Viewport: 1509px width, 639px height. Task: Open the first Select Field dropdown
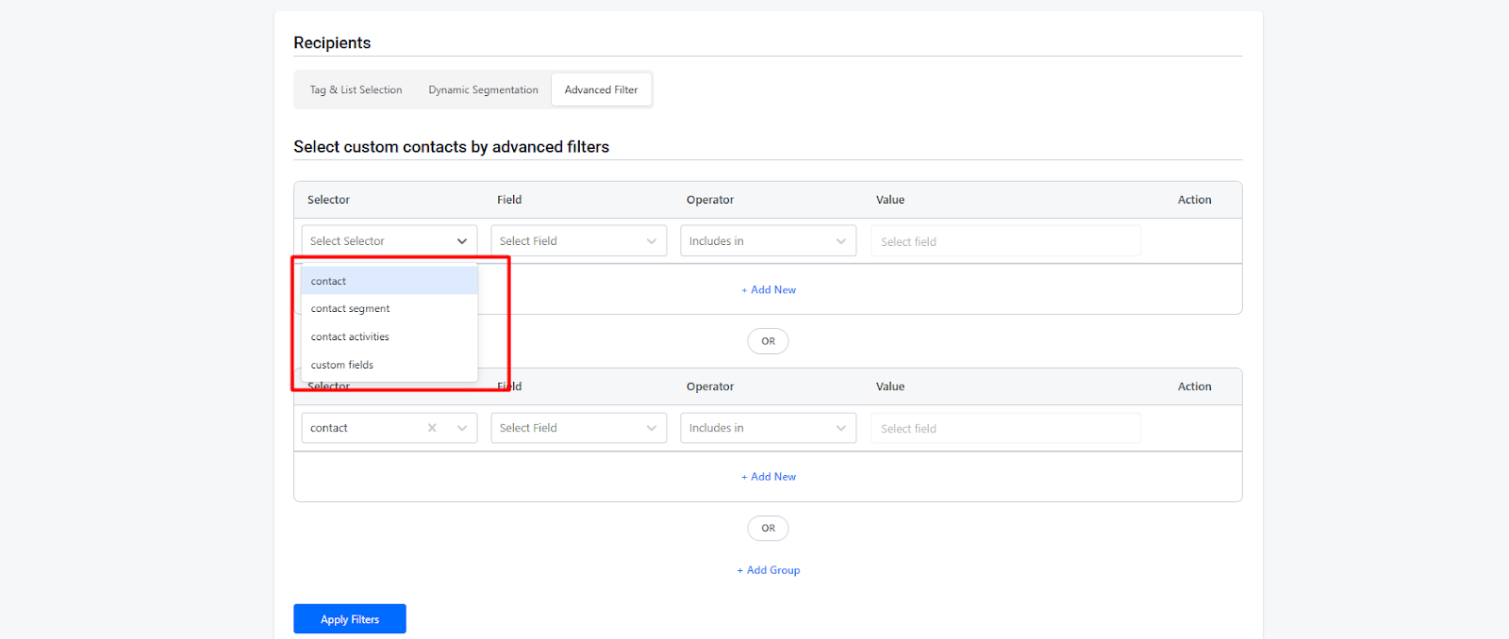(578, 241)
